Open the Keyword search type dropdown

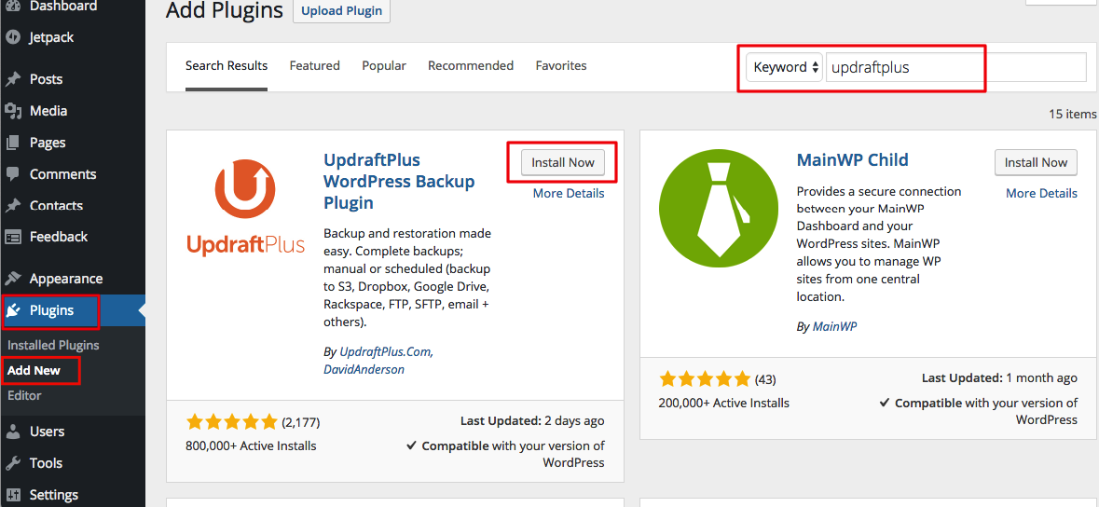(x=784, y=67)
